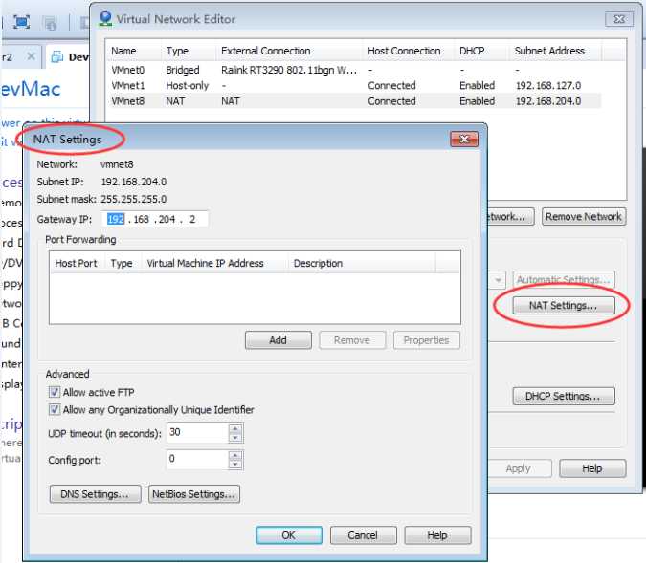Click first octet of Gateway IP field

(x=116, y=219)
